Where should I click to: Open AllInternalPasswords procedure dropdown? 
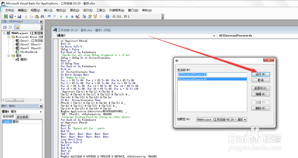[x=258, y=35]
